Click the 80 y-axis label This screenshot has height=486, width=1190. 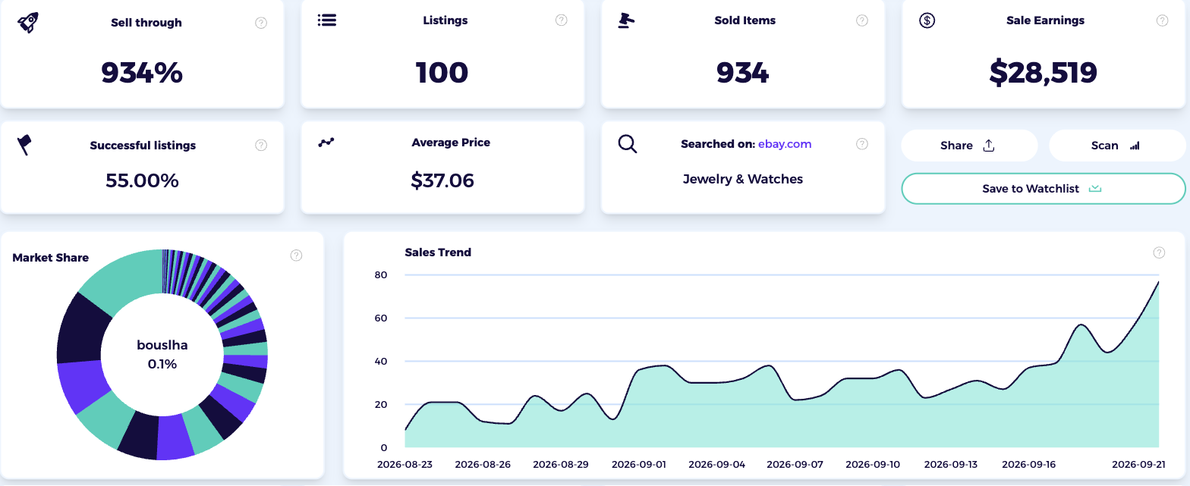click(381, 275)
